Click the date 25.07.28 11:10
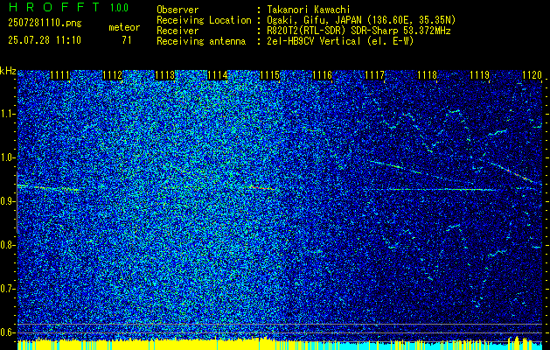The width and height of the screenshot is (550, 350). pyautogui.click(x=45, y=40)
